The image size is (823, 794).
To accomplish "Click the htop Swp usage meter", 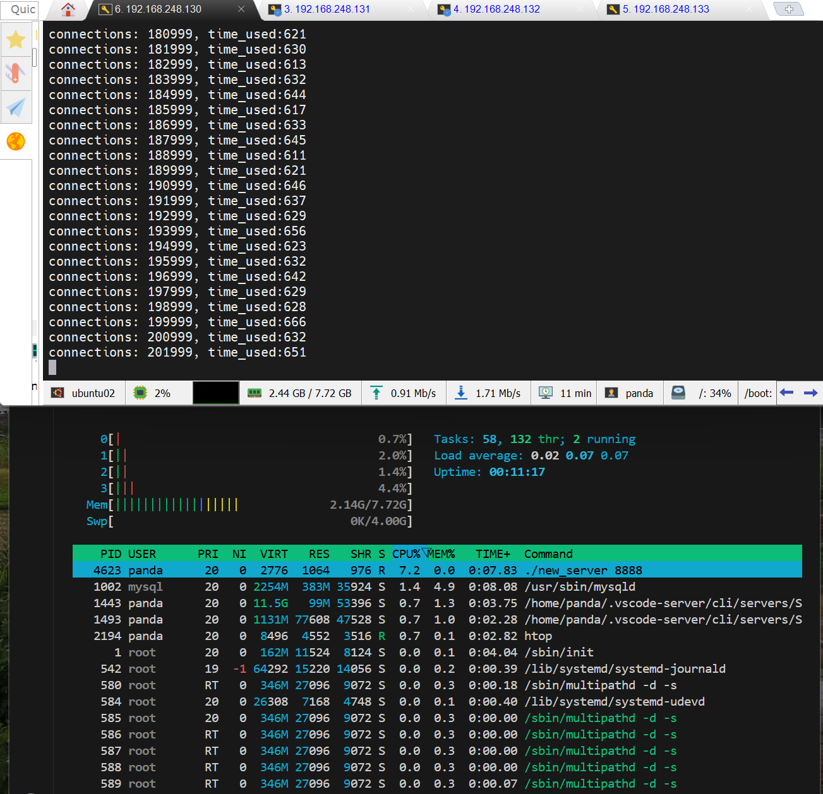I will (x=249, y=521).
